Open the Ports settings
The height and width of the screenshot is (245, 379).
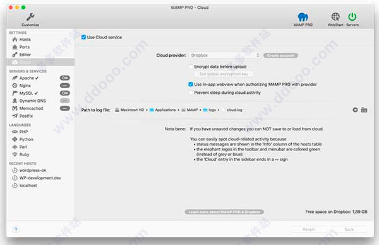point(40,47)
